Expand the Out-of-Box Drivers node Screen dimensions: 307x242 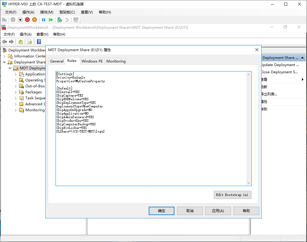(x=16, y=86)
